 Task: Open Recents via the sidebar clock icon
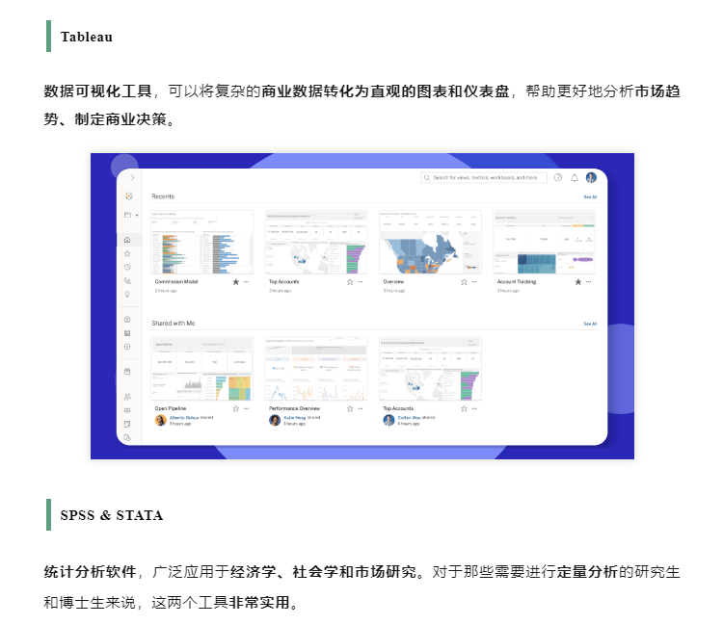pyautogui.click(x=127, y=267)
